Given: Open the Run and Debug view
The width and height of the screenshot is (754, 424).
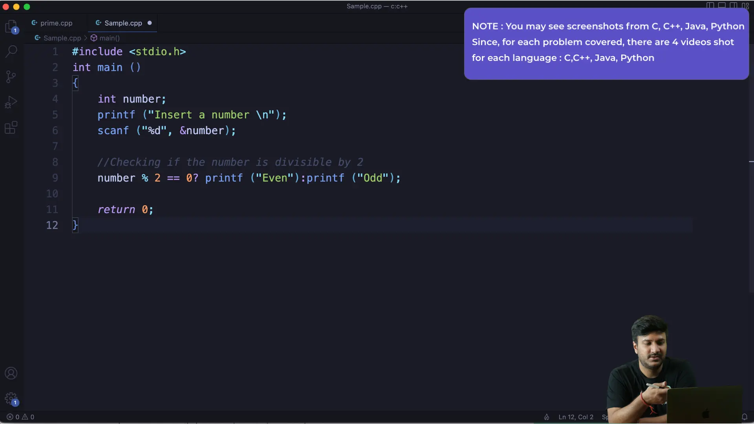Looking at the screenshot, I should pos(11,102).
